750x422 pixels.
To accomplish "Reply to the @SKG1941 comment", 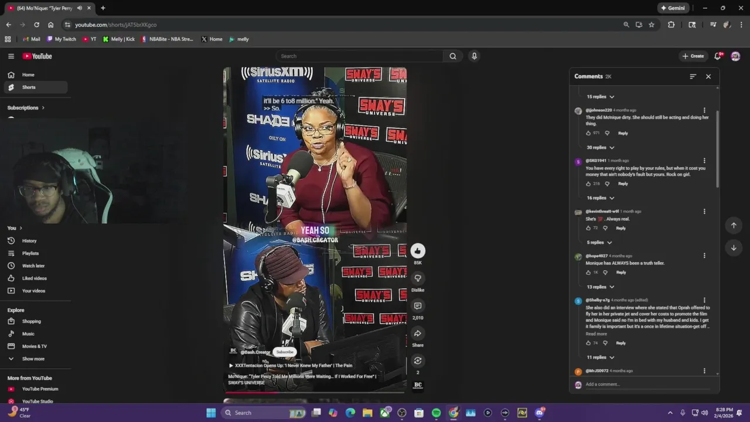I will (623, 183).
